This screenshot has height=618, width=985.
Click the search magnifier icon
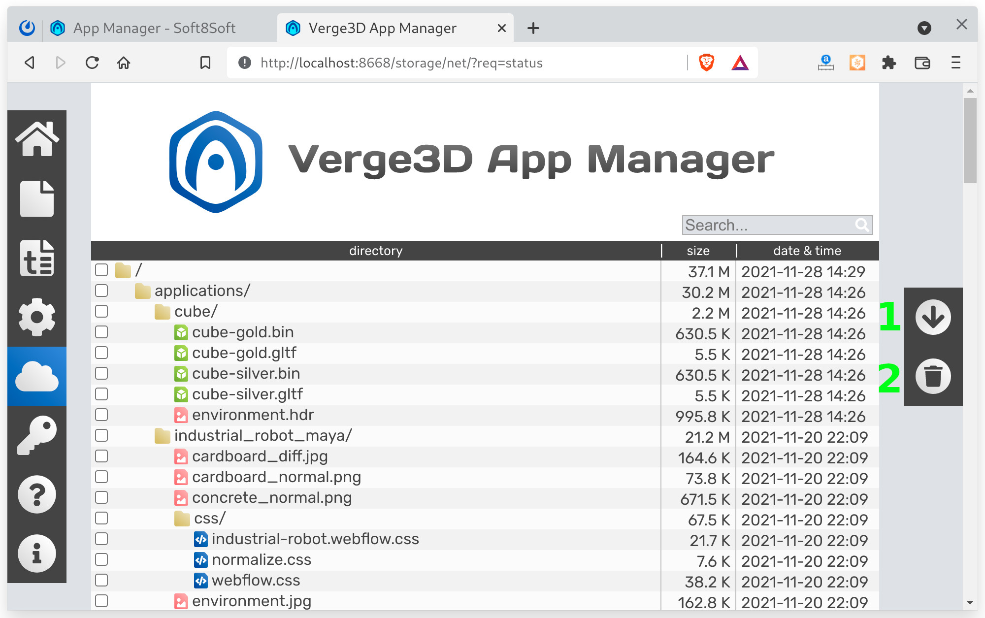[x=862, y=225]
